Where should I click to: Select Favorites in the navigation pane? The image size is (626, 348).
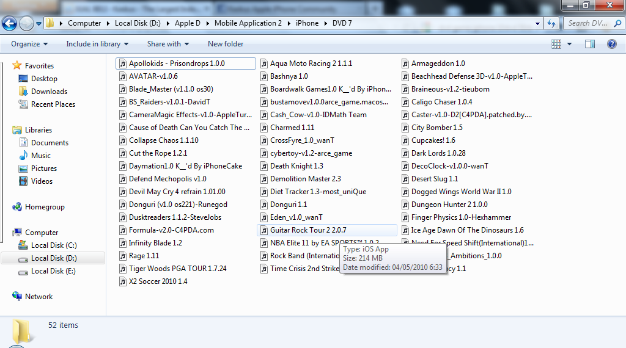[x=39, y=66]
